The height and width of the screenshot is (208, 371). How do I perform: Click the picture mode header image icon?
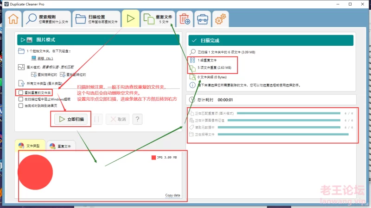click(29, 40)
